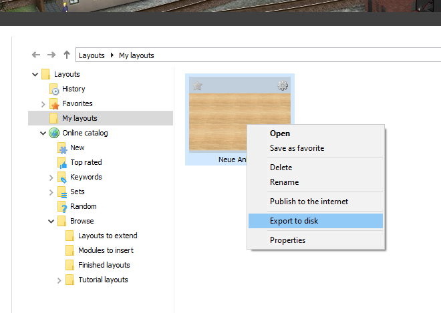
Task: Go back with the left arrow
Action: click(36, 55)
